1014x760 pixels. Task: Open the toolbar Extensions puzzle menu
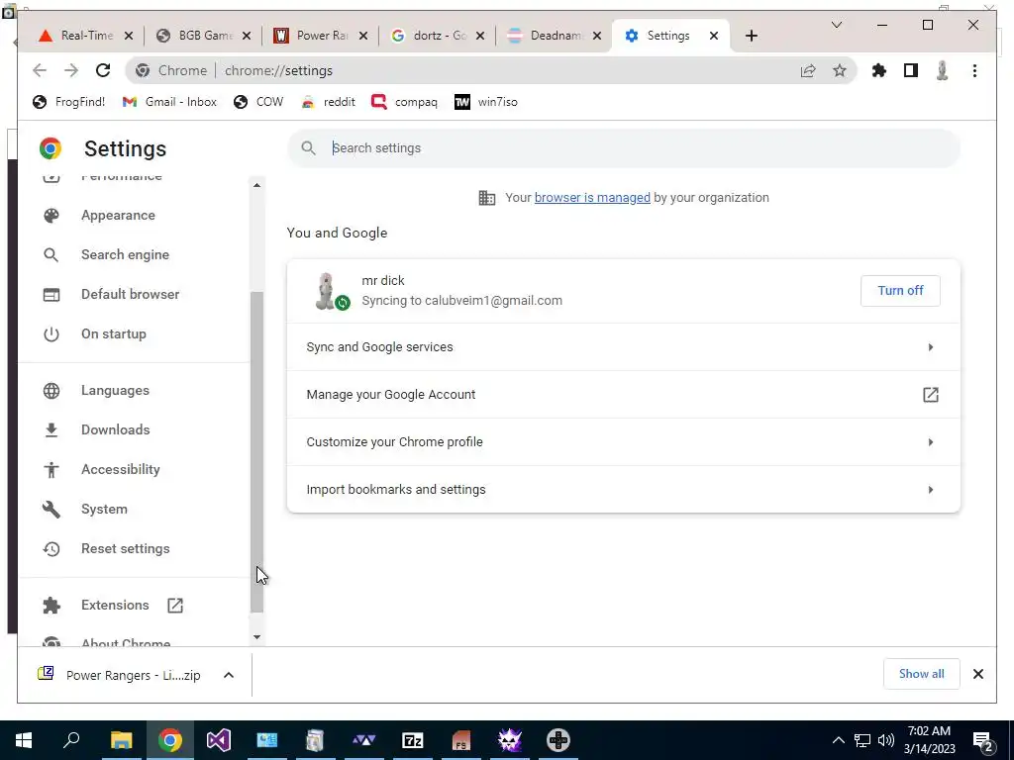tap(879, 70)
